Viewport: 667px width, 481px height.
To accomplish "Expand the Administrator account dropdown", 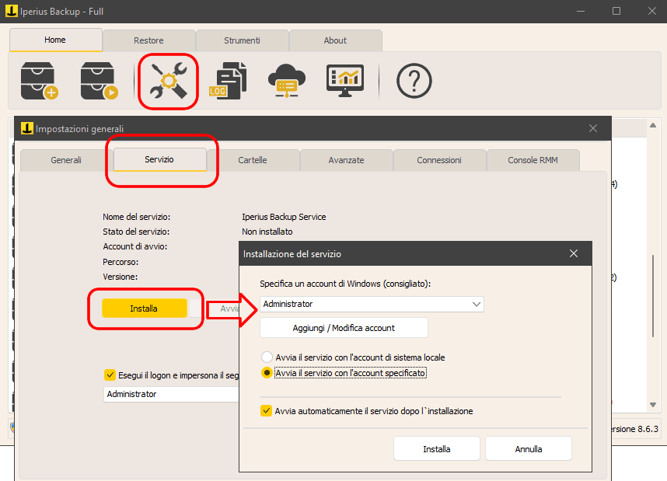I will 477,304.
